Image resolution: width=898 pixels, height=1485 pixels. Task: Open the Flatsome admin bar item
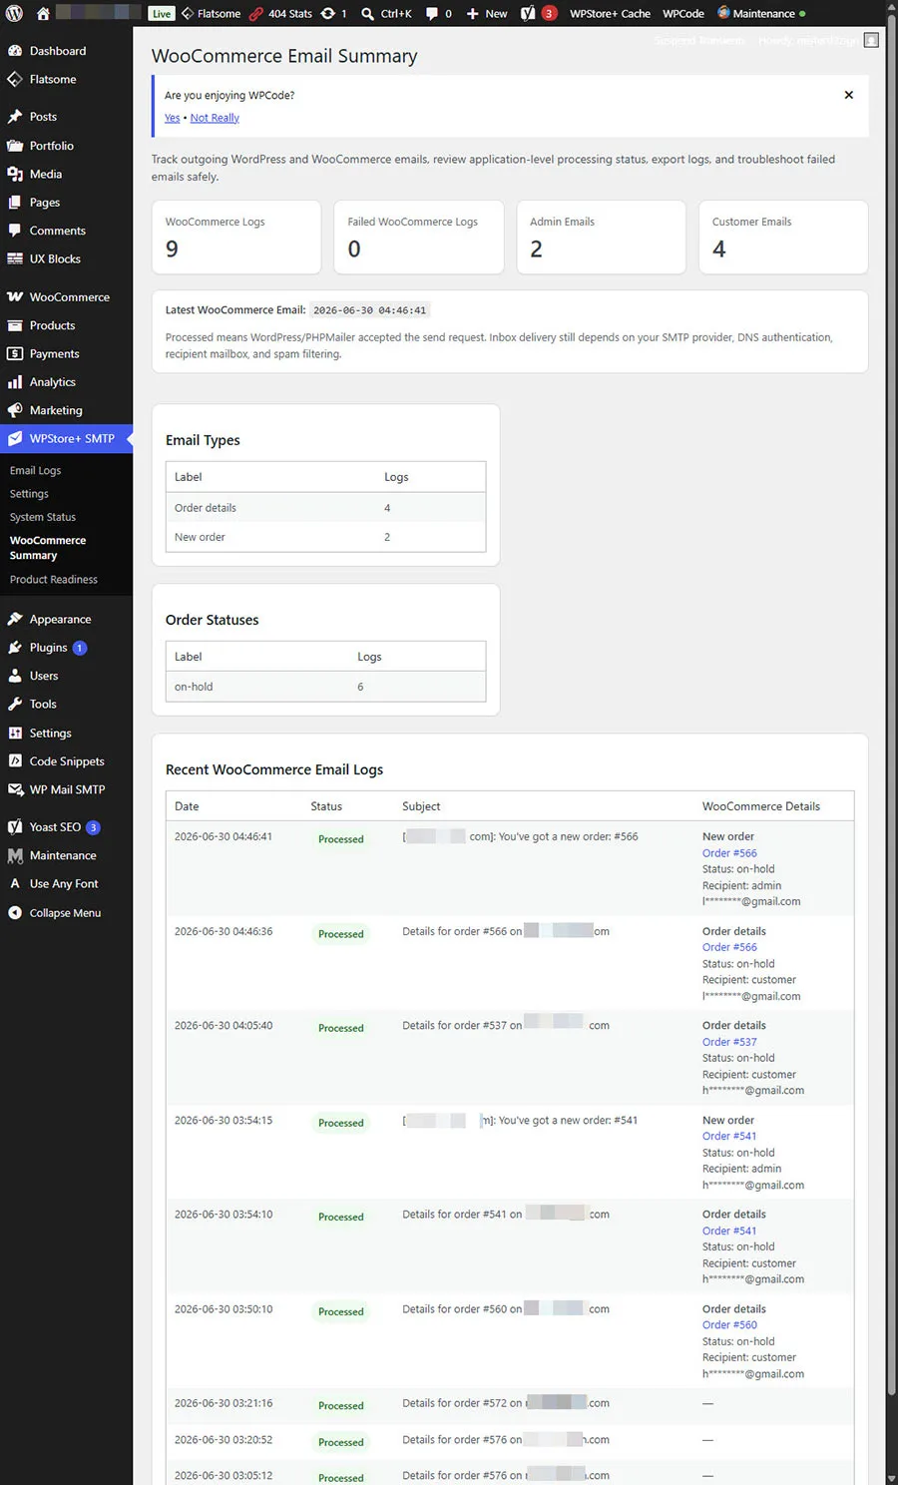tap(212, 14)
